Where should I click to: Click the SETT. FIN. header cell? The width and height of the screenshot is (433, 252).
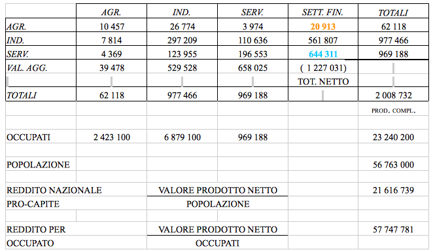[x=323, y=12]
